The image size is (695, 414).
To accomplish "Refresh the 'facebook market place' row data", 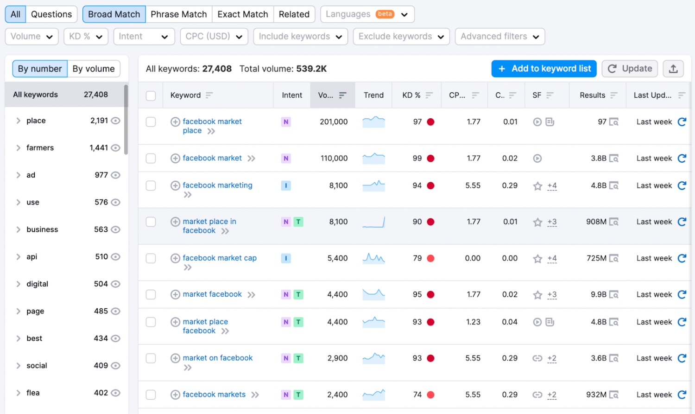I will click(x=682, y=122).
